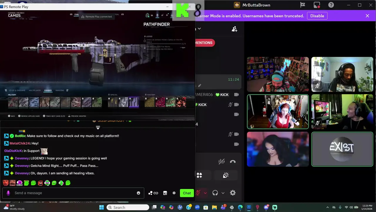The image size is (376, 212).
Task: Toggle deafen headphones icon in Discord
Action: [215, 193]
